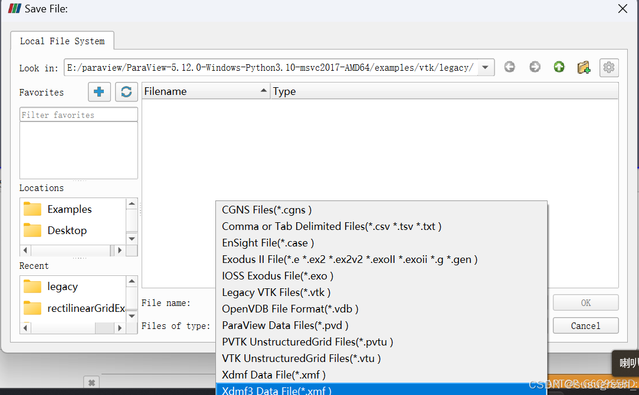Click the OK button
639x395 pixels.
586,302
